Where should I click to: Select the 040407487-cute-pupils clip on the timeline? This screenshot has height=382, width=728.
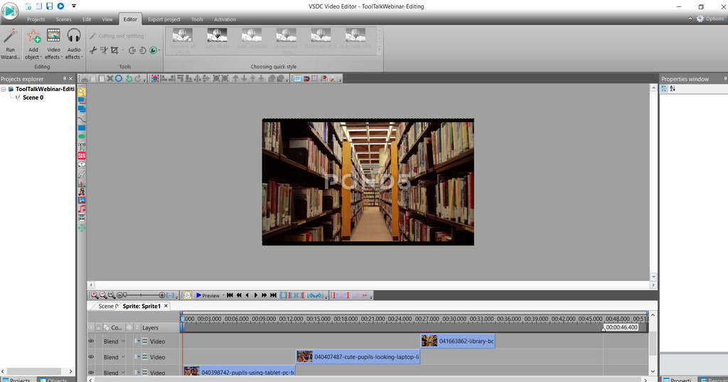tap(358, 357)
